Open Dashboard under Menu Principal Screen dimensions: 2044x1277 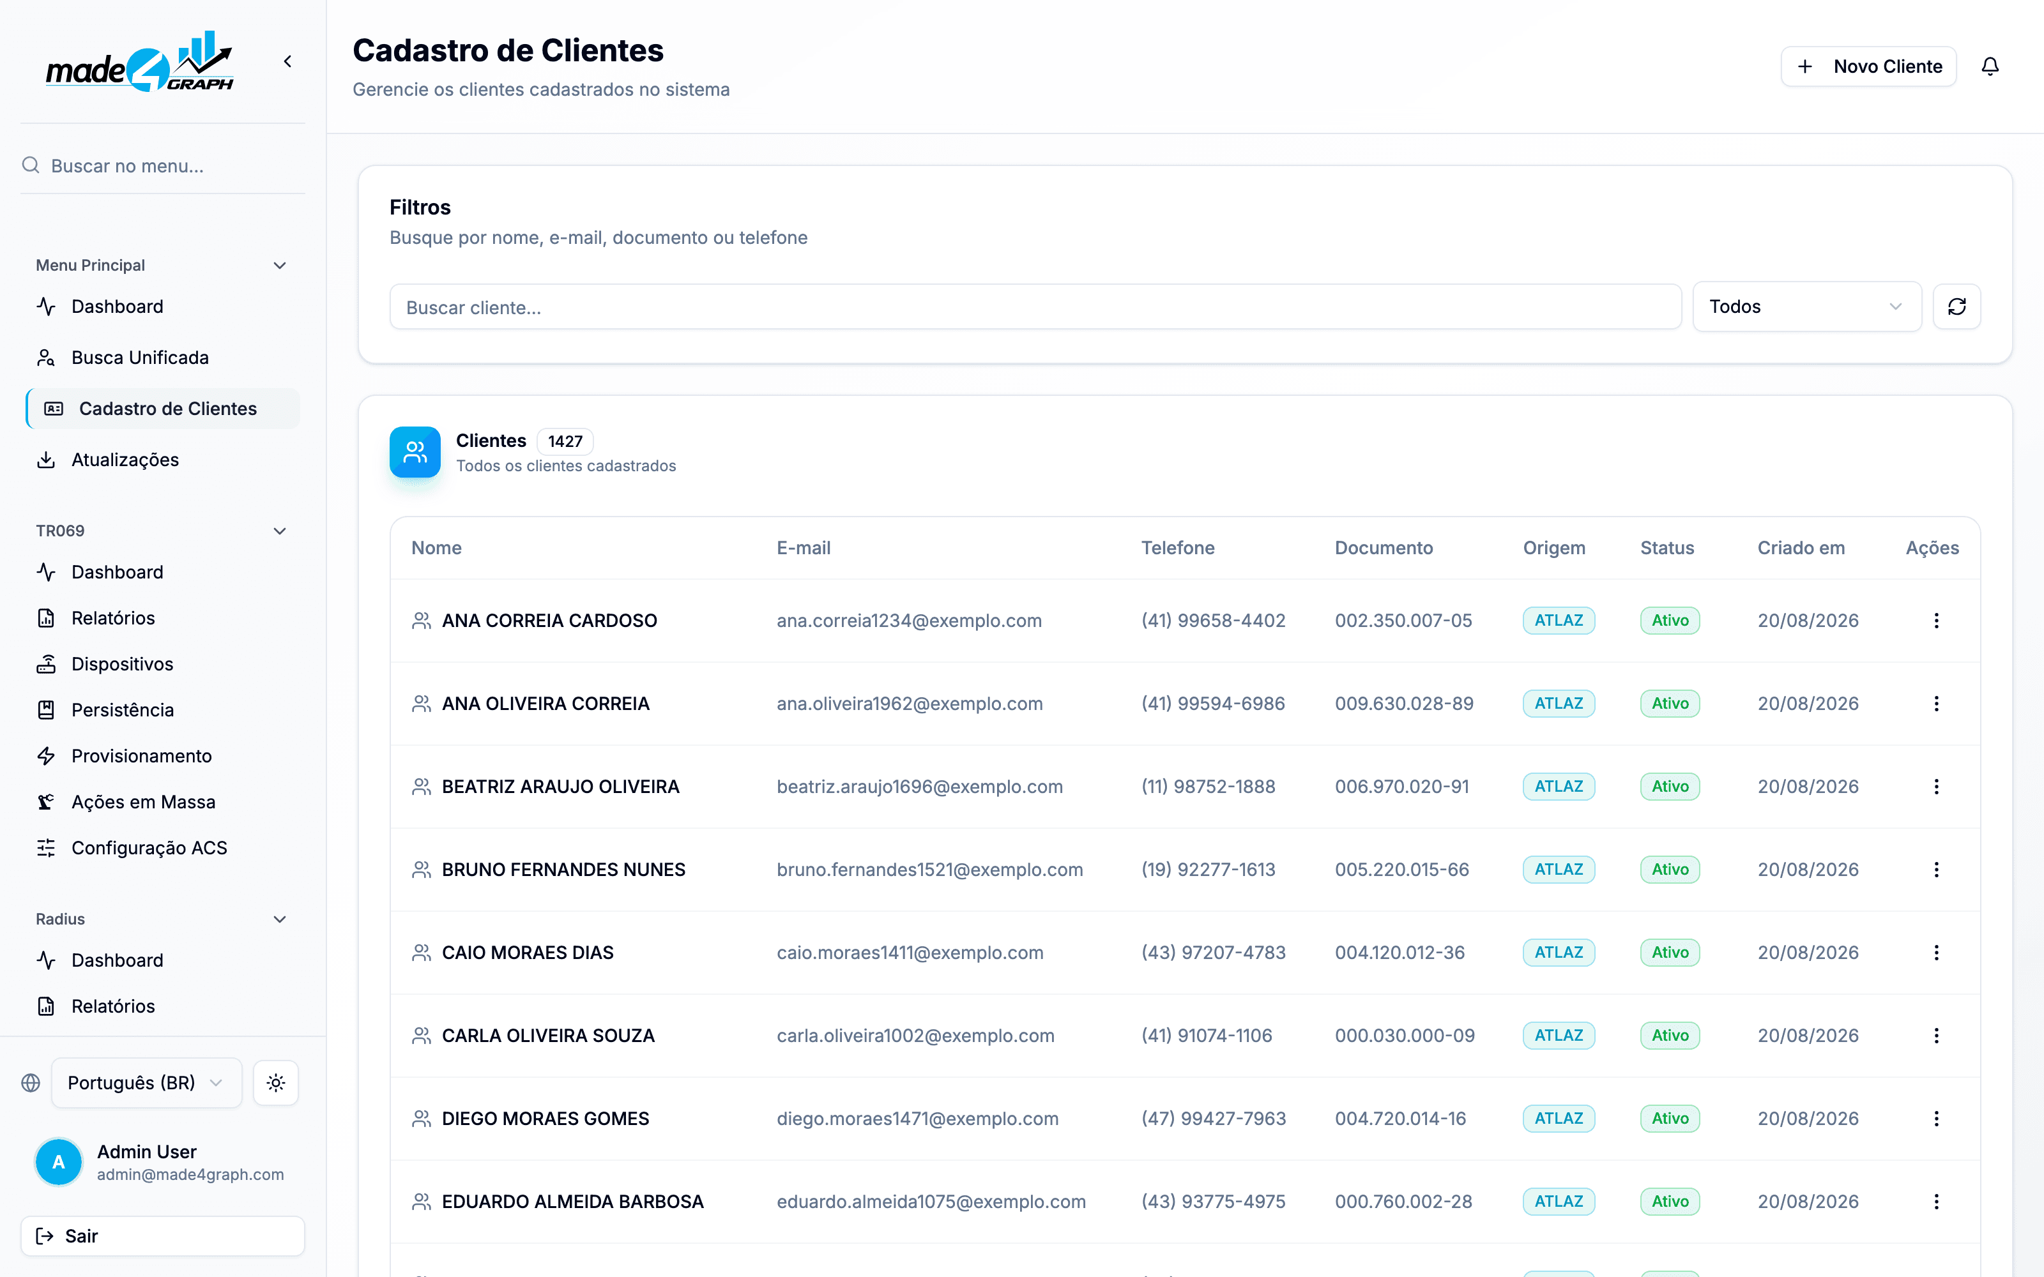(x=163, y=306)
